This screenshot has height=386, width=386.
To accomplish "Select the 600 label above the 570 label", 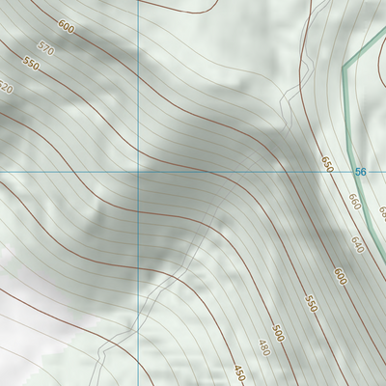I will pos(67,26).
